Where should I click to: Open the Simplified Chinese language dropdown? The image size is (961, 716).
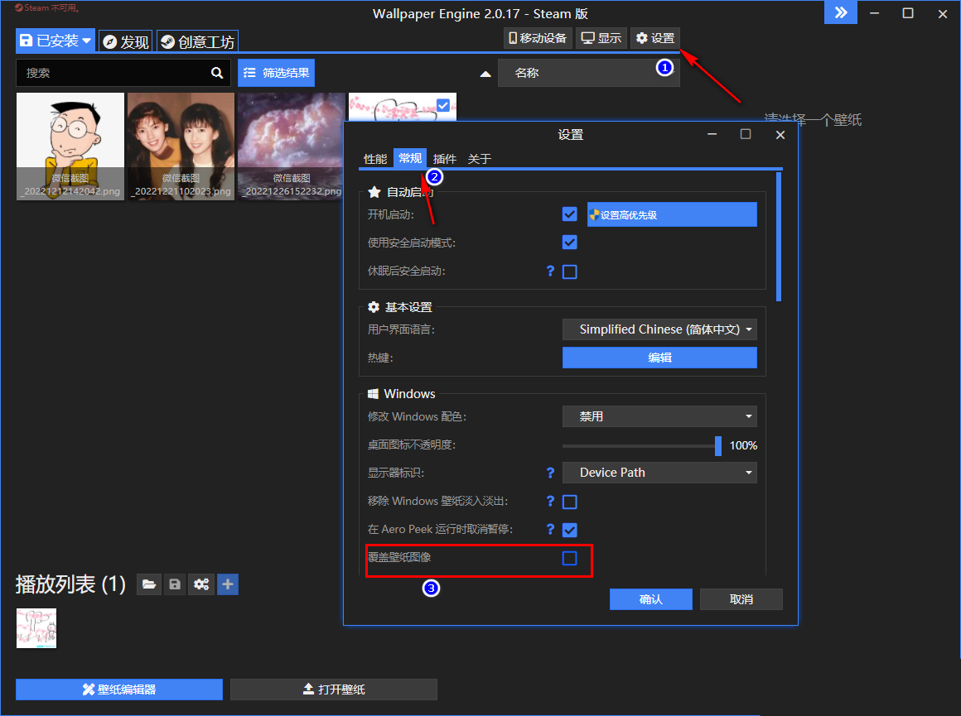[659, 329]
